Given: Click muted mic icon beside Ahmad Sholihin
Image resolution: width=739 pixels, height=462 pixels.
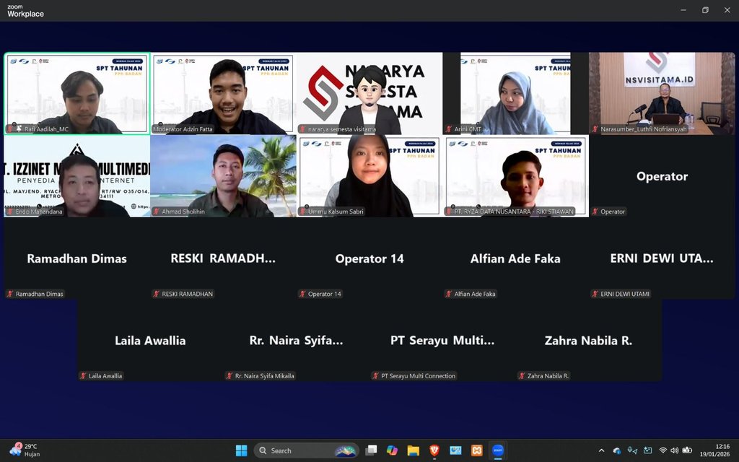Looking at the screenshot, I should coord(157,212).
